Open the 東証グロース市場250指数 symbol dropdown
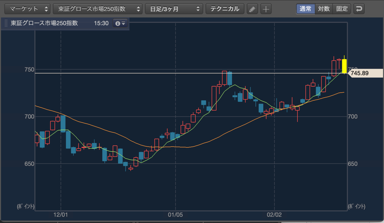This screenshot has width=384, height=223. point(98,9)
